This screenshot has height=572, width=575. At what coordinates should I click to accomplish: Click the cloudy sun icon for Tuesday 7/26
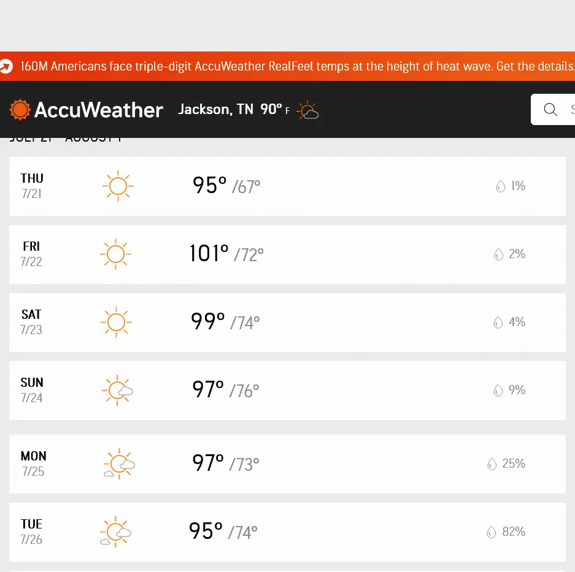115,532
